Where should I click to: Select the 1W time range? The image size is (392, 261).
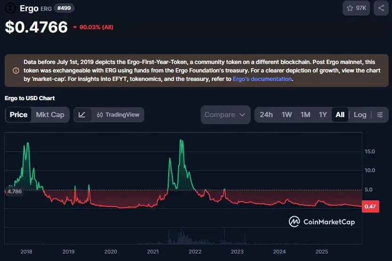click(287, 115)
